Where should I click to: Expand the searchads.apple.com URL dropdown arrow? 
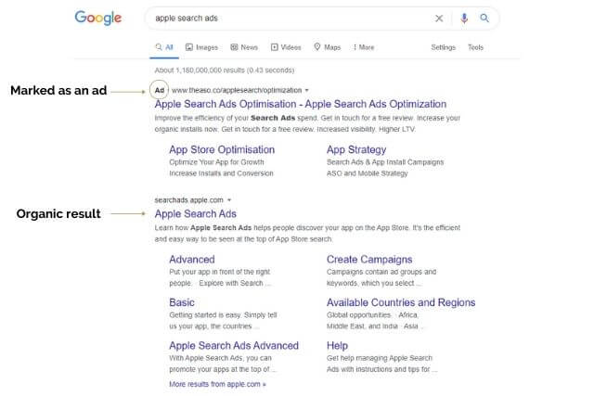tap(229, 200)
